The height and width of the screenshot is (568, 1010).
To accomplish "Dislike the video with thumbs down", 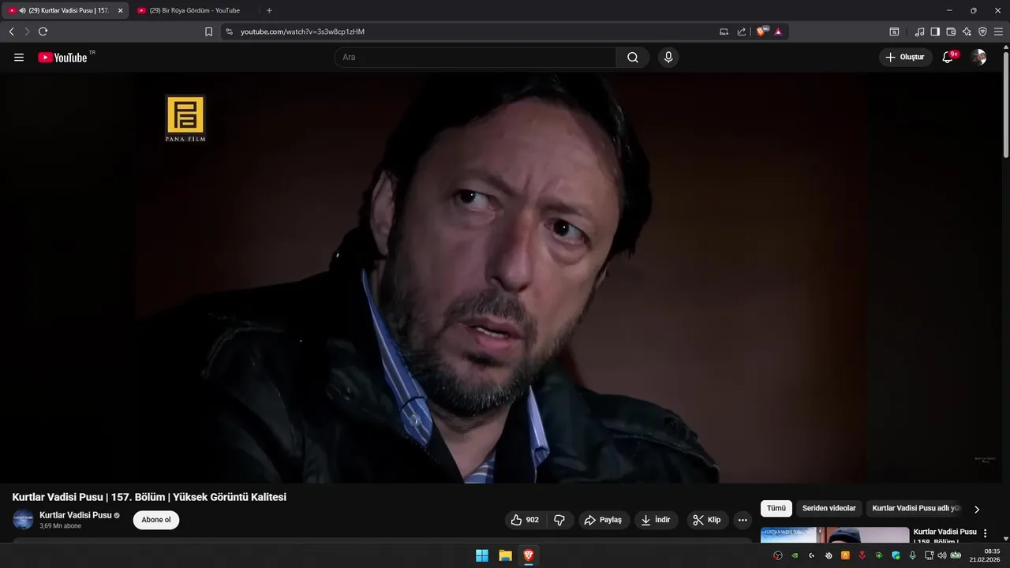I will tap(559, 520).
